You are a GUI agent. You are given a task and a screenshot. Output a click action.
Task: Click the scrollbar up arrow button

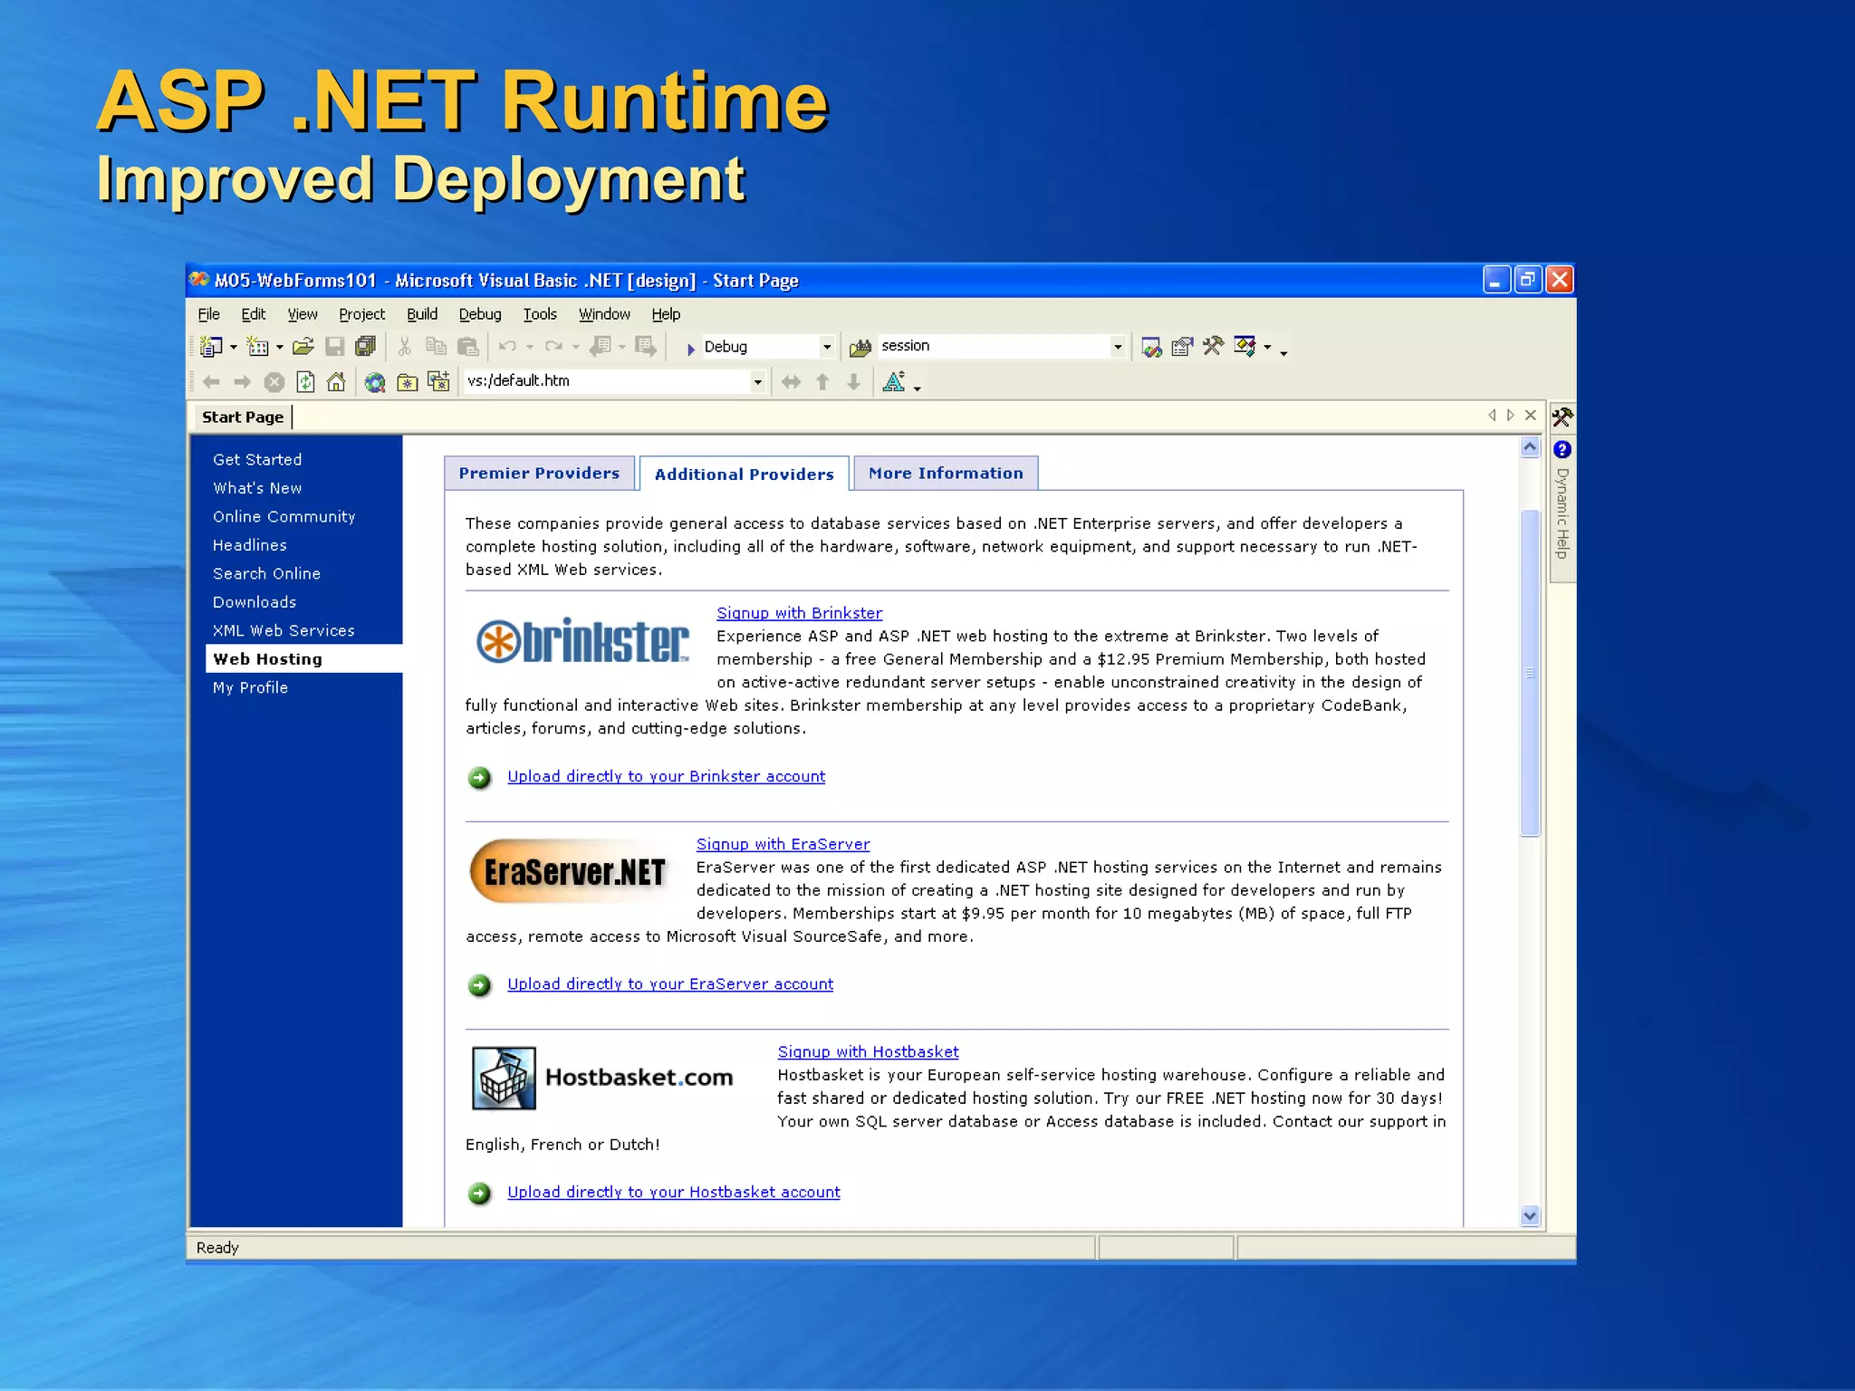tap(1530, 446)
